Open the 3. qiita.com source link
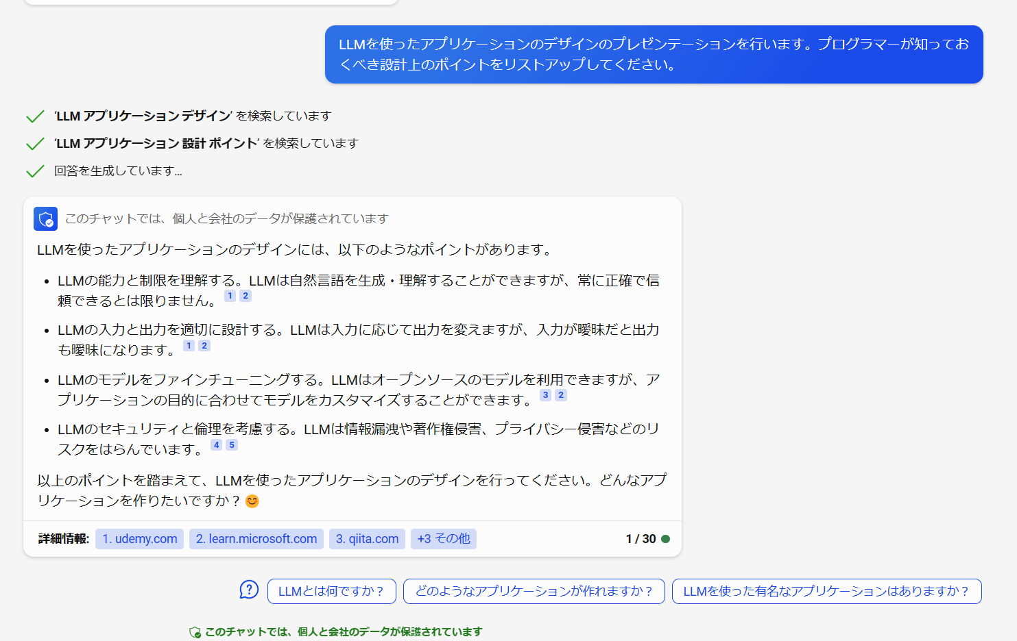Image resolution: width=1017 pixels, height=641 pixels. pos(367,539)
